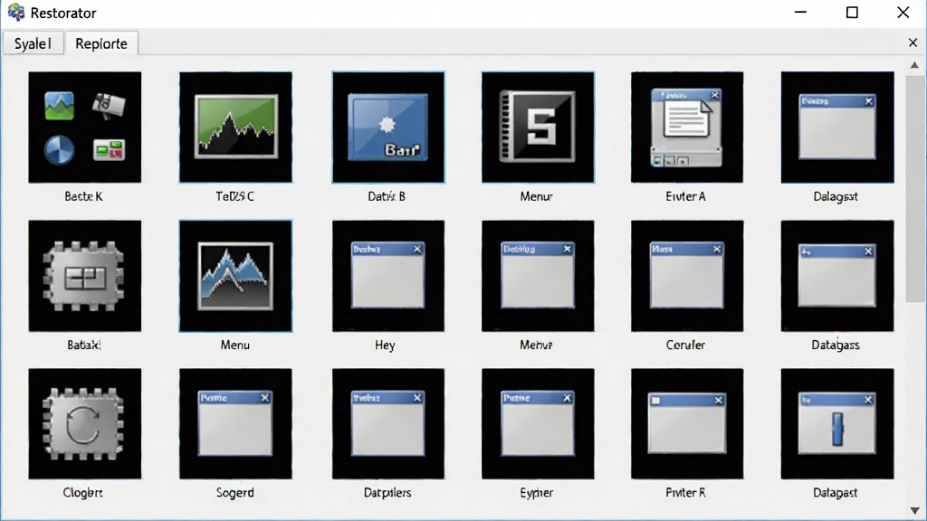Screen dimensions: 927x521
Task: Click the "Pivter R" label text
Action: [686, 493]
